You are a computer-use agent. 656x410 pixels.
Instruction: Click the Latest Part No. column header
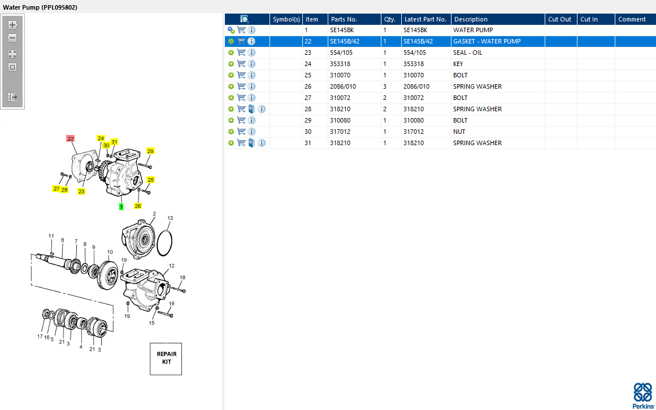[426, 19]
